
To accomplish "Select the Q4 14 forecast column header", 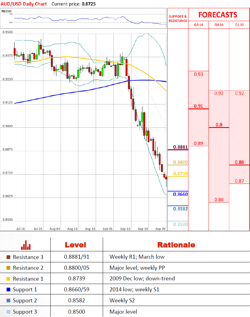I will [x=219, y=25].
